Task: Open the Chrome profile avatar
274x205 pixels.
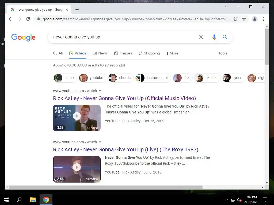Action: (255, 19)
